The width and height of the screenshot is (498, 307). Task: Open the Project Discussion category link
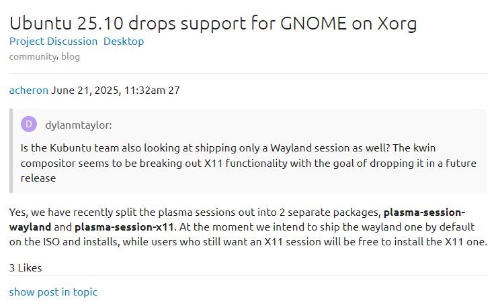point(53,42)
